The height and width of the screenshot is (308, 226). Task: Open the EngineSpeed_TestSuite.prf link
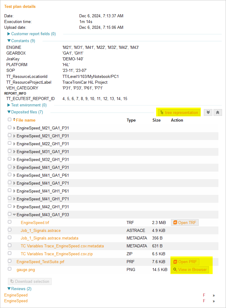40,262
